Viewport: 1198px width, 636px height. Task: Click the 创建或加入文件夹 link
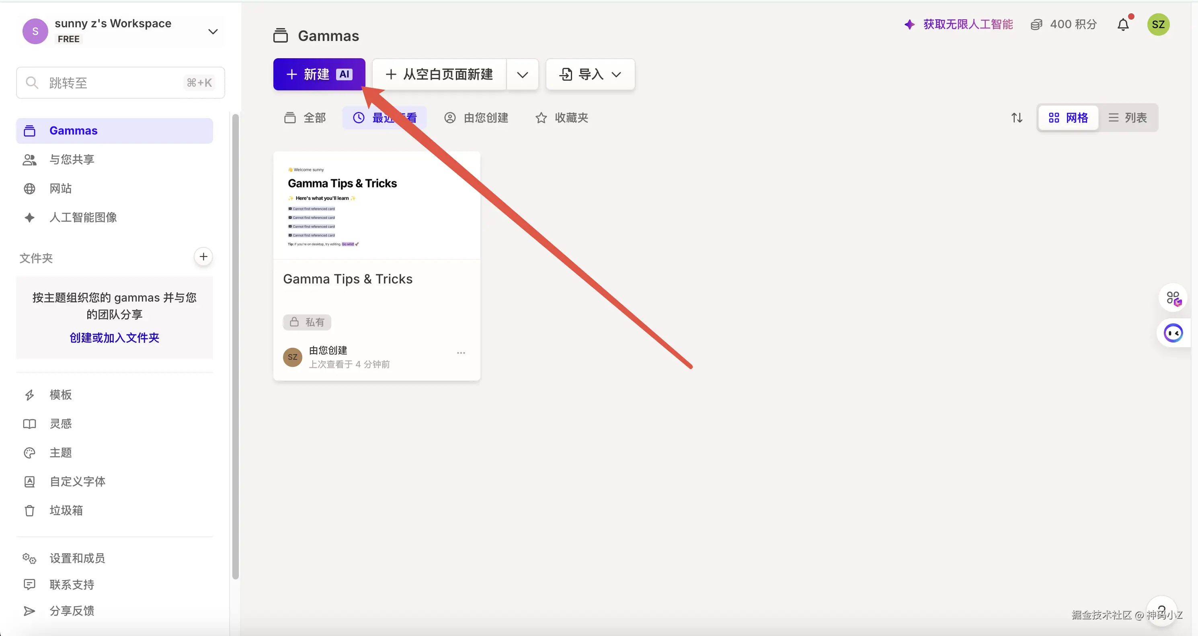[115, 338]
